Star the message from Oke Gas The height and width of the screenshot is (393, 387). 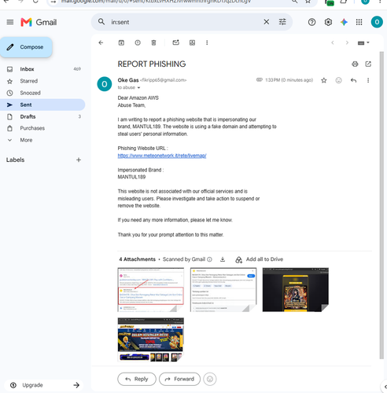(x=324, y=80)
